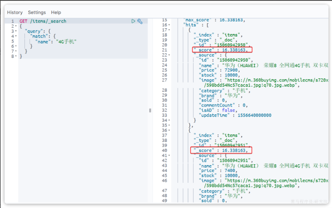Click the Help menu item
332x208 pixels.
pyautogui.click(x=56, y=12)
